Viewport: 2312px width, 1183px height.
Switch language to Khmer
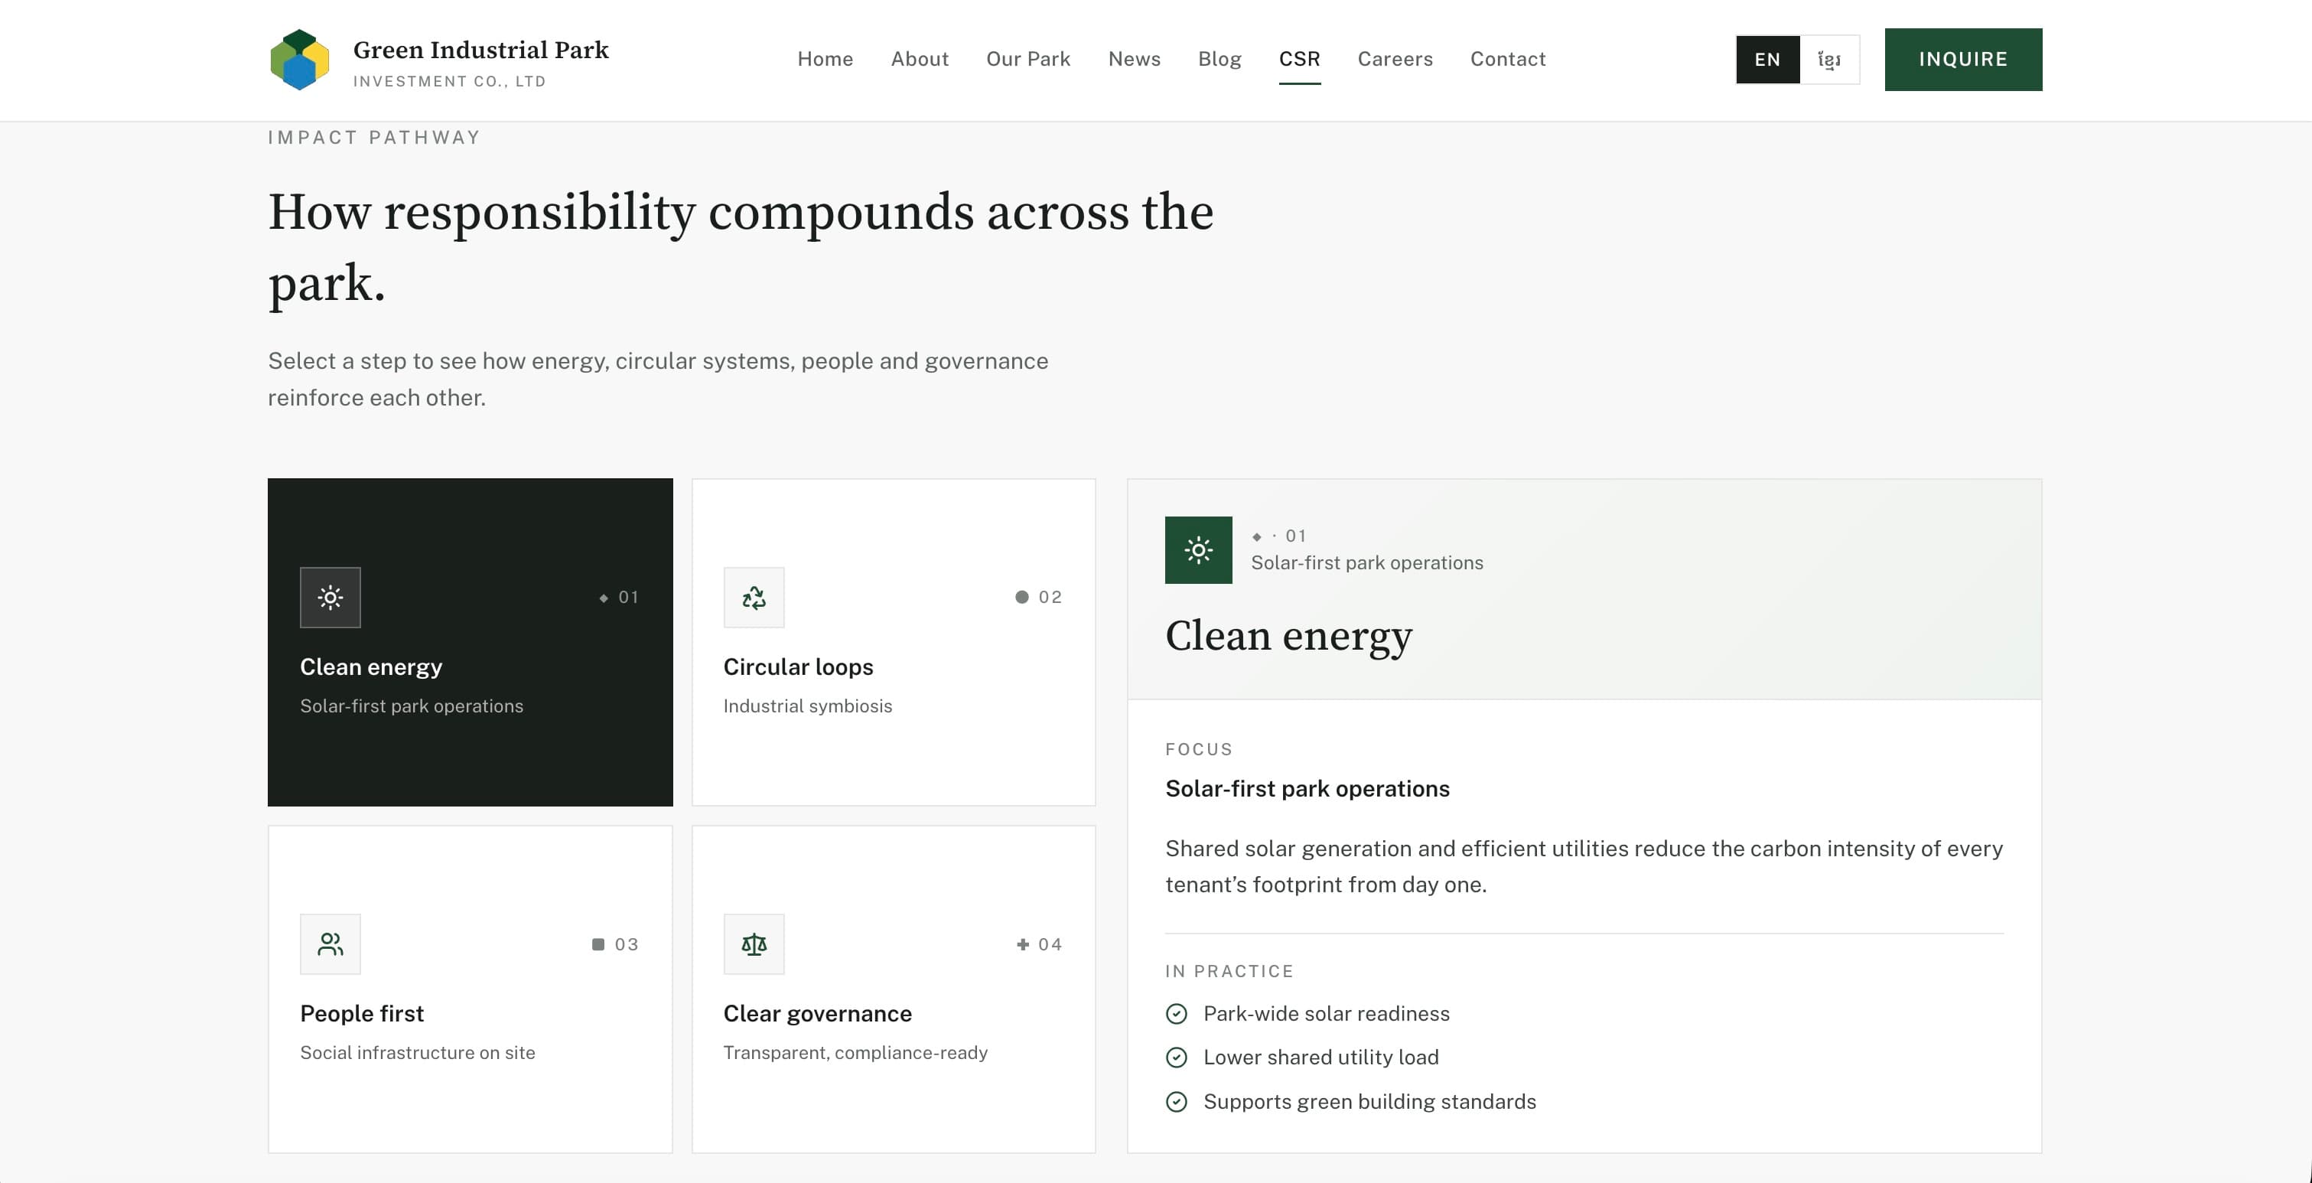tap(1829, 59)
